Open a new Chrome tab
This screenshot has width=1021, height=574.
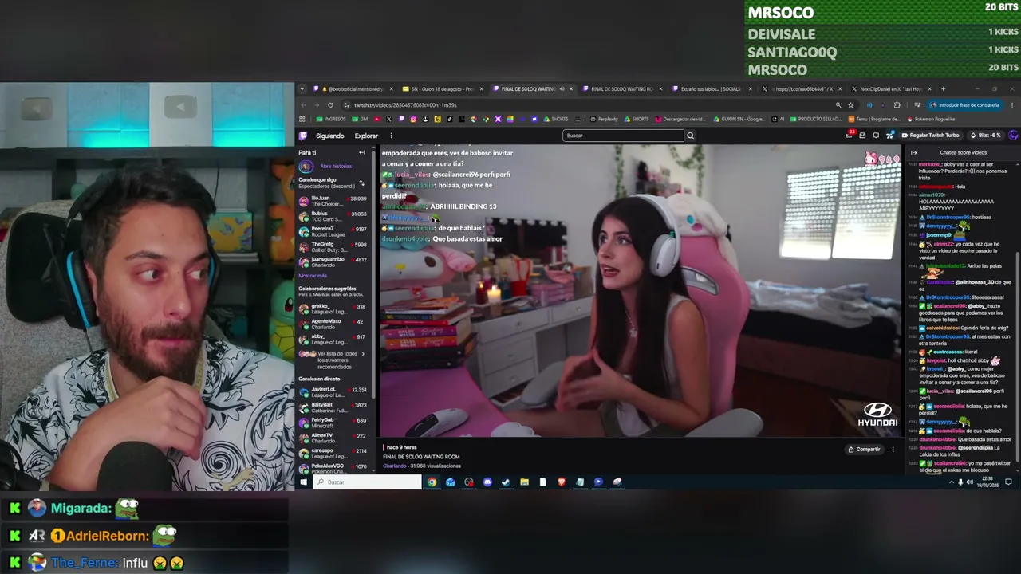943,89
